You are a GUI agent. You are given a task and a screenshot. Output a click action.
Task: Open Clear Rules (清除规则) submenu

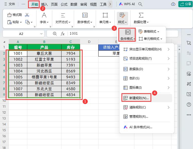coord(147,107)
